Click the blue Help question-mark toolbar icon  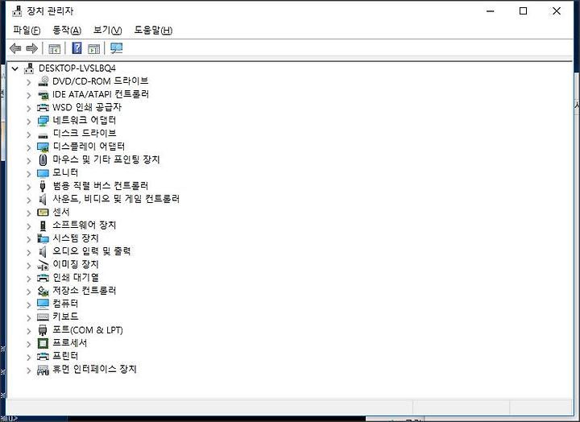tap(77, 48)
